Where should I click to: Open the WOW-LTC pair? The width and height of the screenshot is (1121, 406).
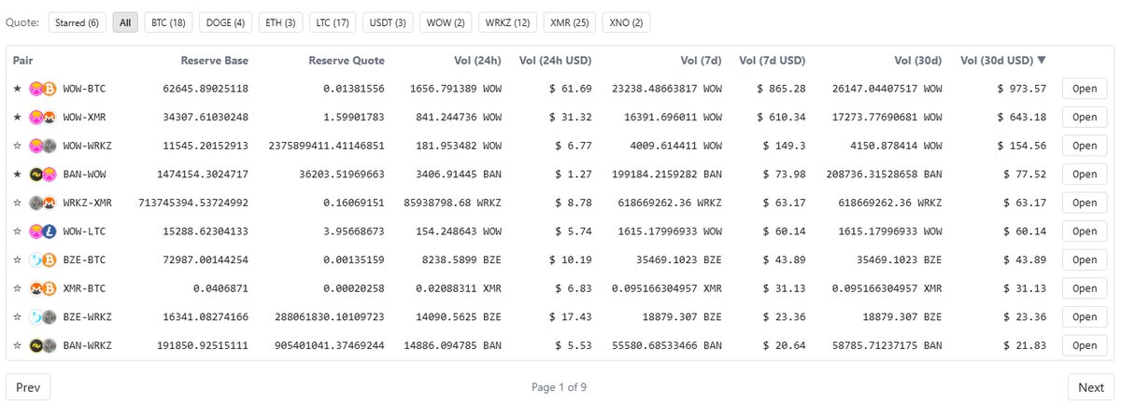[1085, 231]
